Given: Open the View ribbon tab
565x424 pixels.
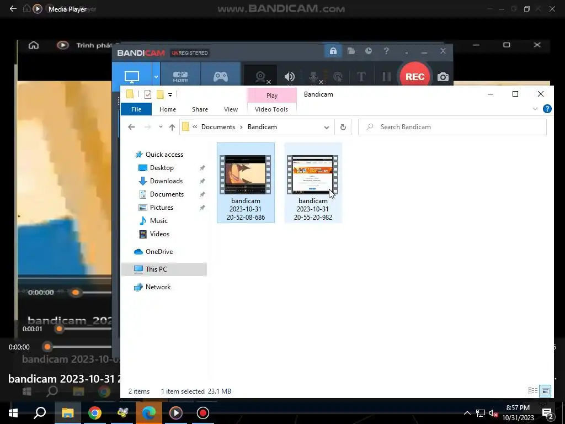Looking at the screenshot, I should click(x=231, y=109).
